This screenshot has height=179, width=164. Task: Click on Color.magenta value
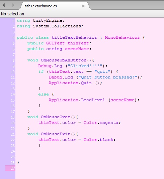101,123
